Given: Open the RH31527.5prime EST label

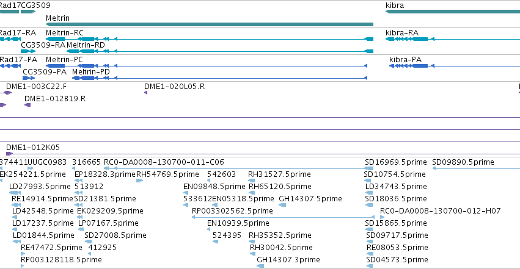Looking at the screenshot, I should click(279, 174).
